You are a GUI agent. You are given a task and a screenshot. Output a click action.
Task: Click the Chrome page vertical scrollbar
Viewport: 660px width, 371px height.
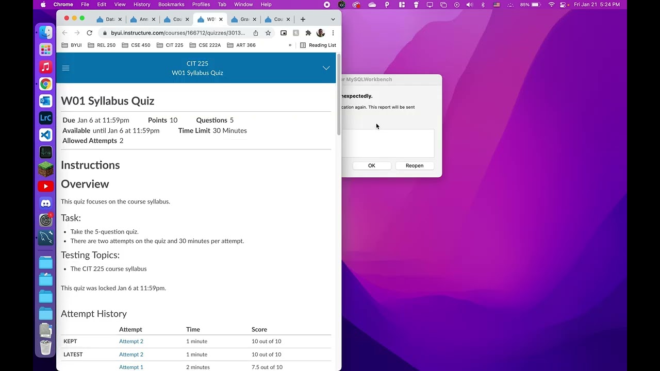339,95
